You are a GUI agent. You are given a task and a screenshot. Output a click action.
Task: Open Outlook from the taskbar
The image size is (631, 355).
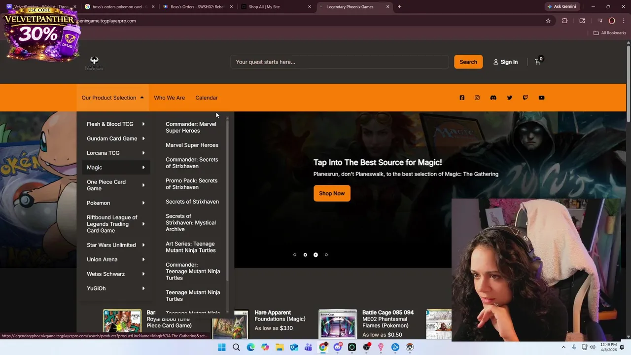pos(294,347)
